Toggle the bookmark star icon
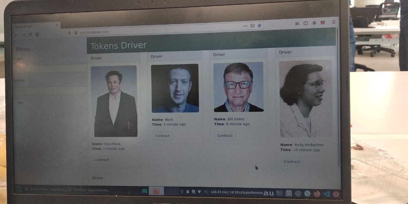Image resolution: width=408 pixels, height=204 pixels. pos(259,25)
